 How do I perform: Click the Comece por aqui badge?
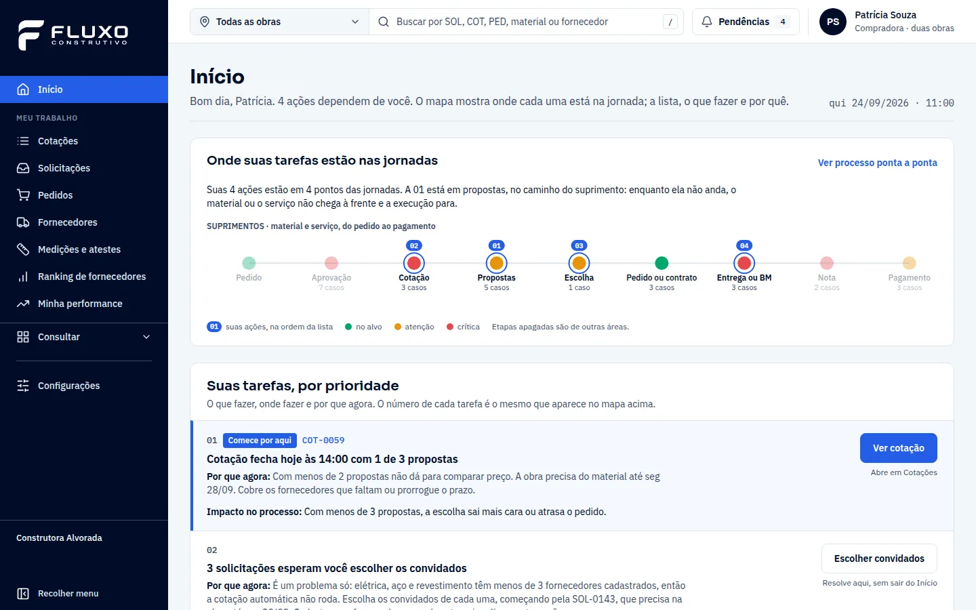click(260, 441)
